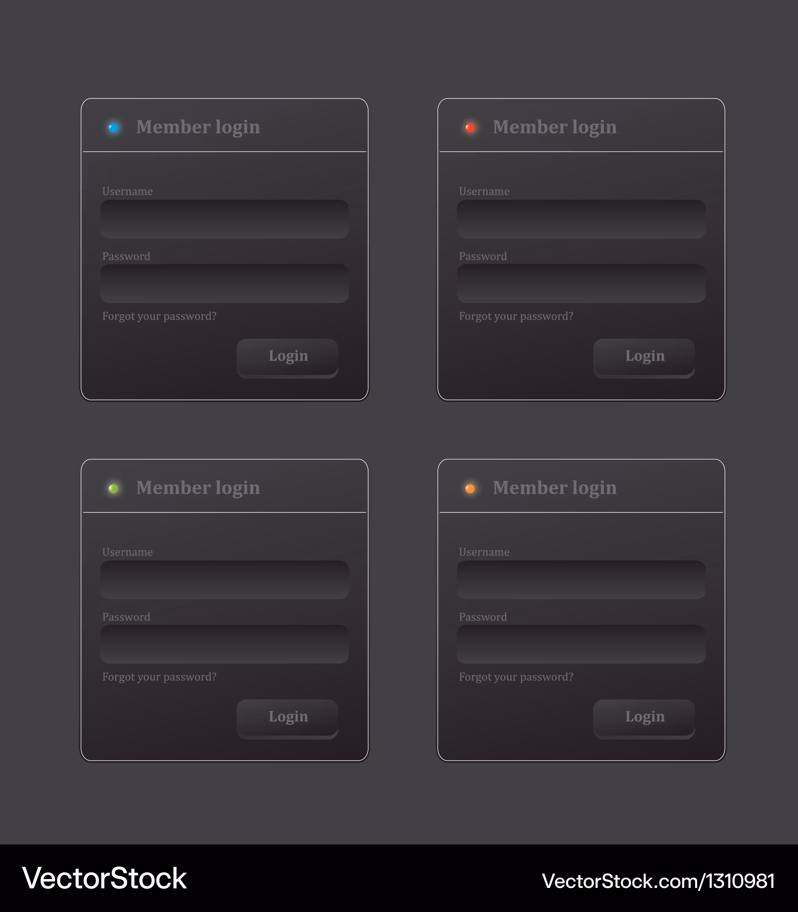Click Login button in green-dot form
The height and width of the screenshot is (912, 798).
click(x=287, y=719)
